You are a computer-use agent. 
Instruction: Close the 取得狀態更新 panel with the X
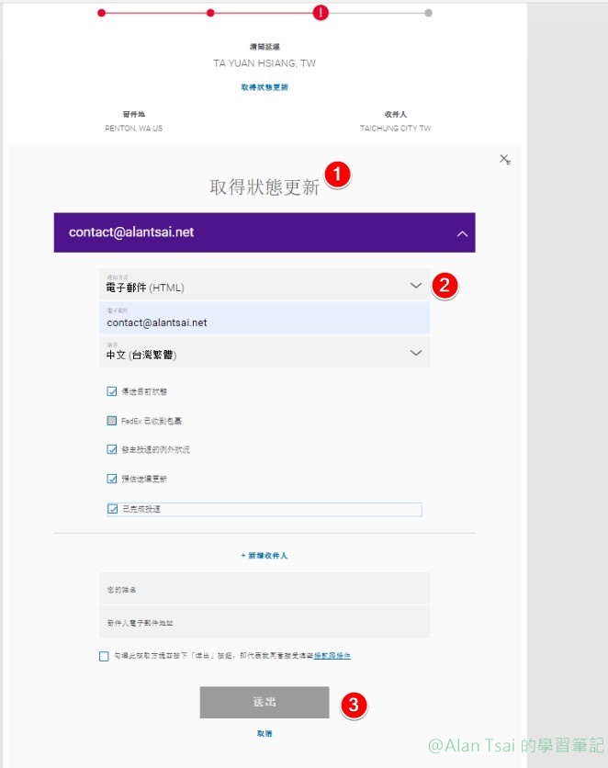pyautogui.click(x=504, y=159)
